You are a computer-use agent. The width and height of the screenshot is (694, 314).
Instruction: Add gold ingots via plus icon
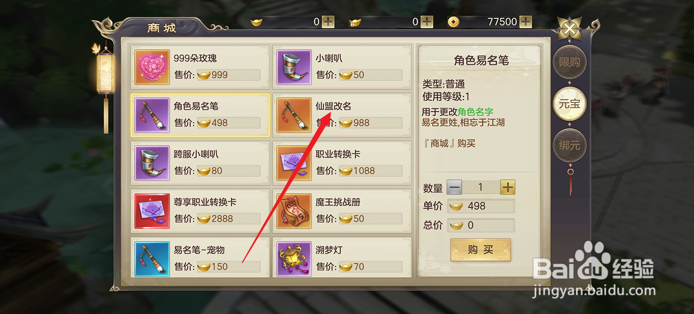(328, 22)
